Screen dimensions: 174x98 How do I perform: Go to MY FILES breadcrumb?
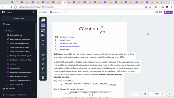pos(43,12)
